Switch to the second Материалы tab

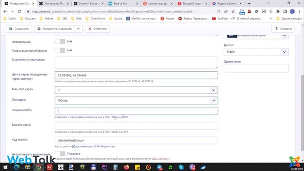tap(54, 3)
